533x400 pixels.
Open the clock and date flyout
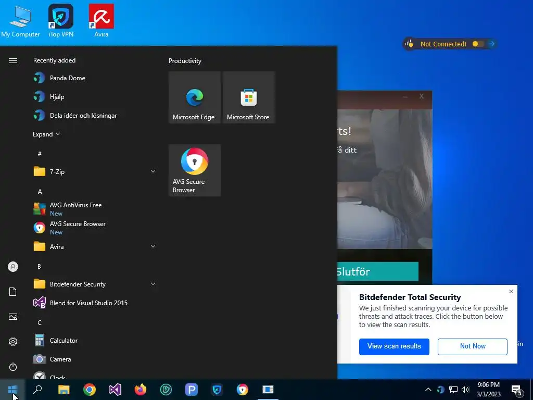pyautogui.click(x=488, y=390)
